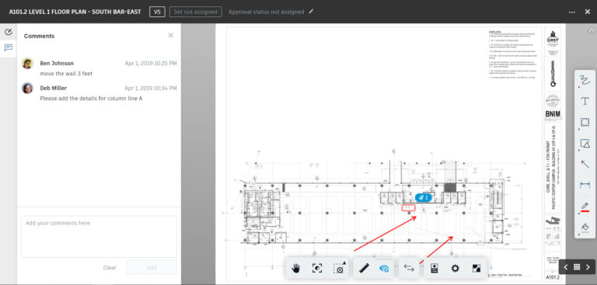Open viewer settings gear
Viewport: 597px width, 285px height.
coord(455,268)
